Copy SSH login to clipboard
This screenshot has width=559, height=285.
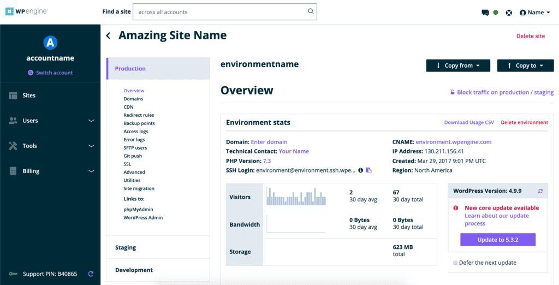(369, 170)
